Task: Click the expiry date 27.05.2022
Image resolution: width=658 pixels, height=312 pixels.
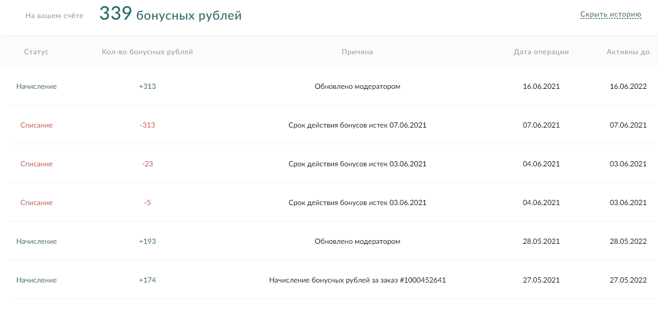Action: click(x=628, y=280)
